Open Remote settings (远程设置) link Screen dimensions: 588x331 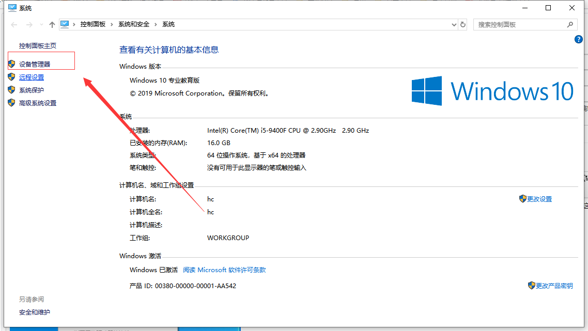[x=32, y=77]
